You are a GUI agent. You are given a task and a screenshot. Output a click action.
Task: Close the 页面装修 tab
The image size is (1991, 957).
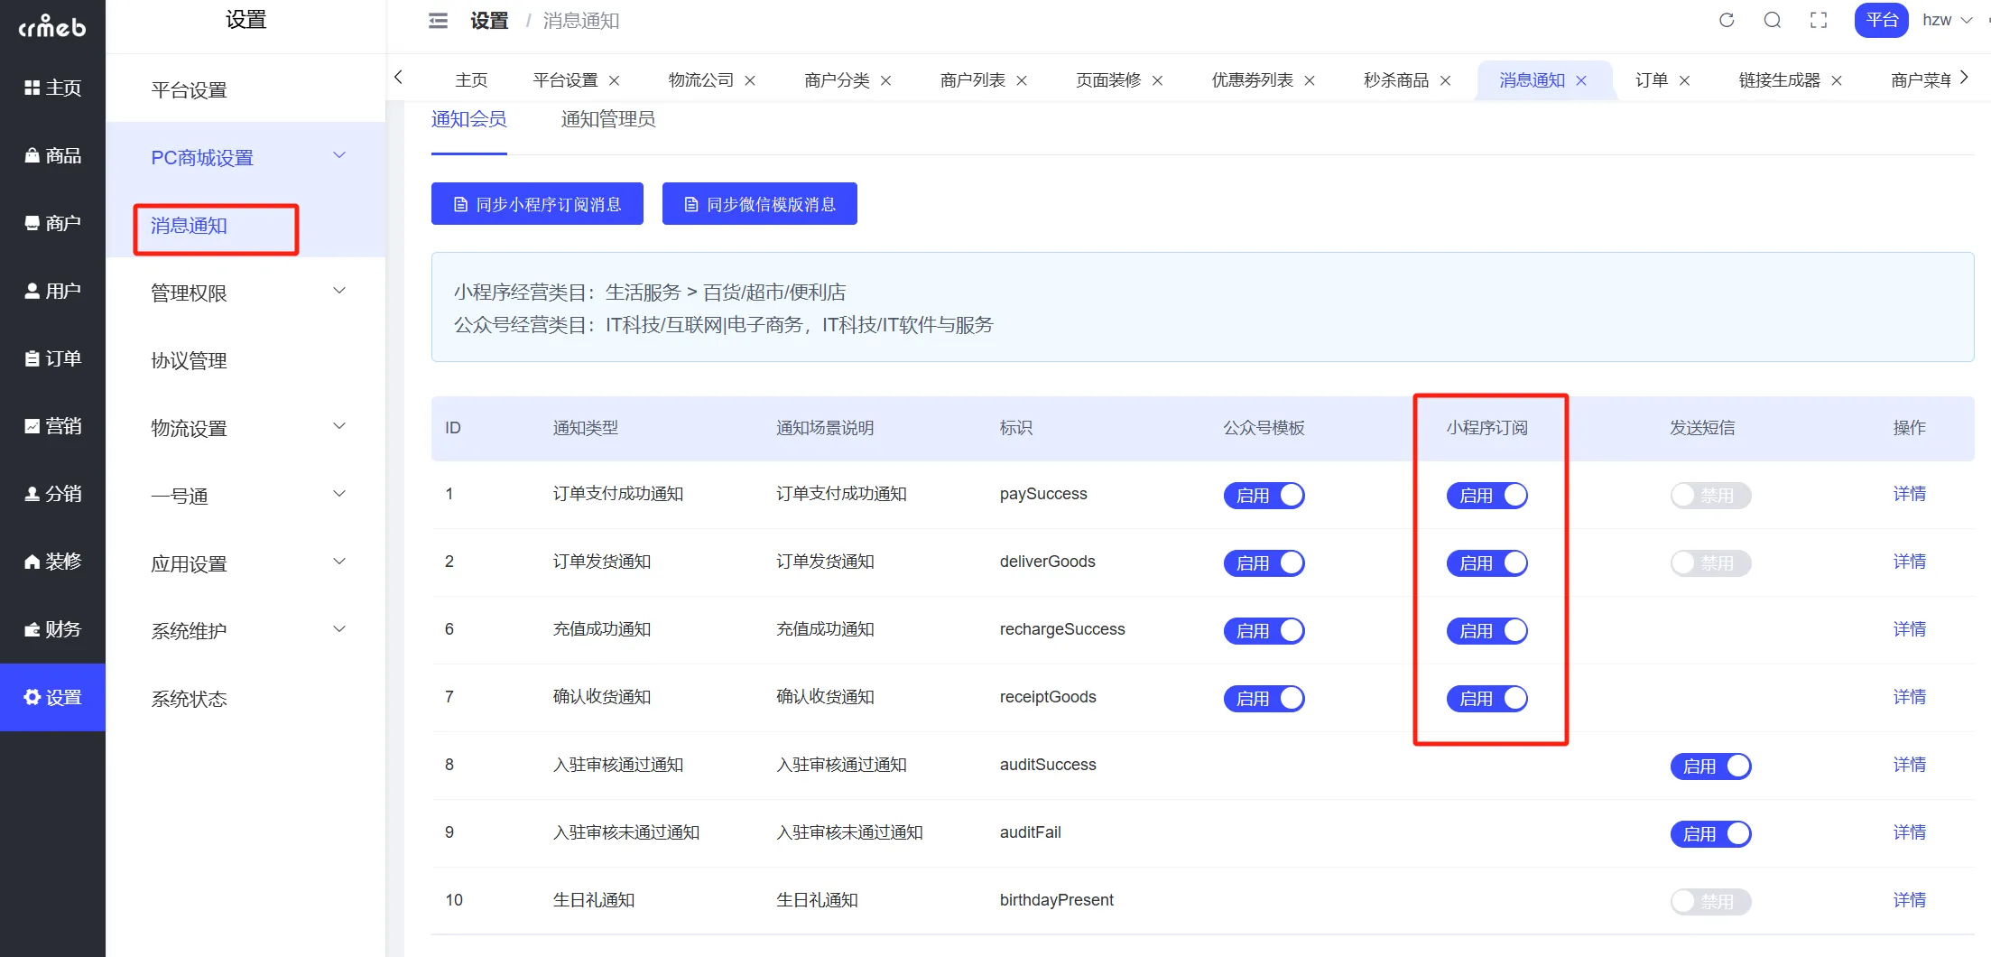1158,80
